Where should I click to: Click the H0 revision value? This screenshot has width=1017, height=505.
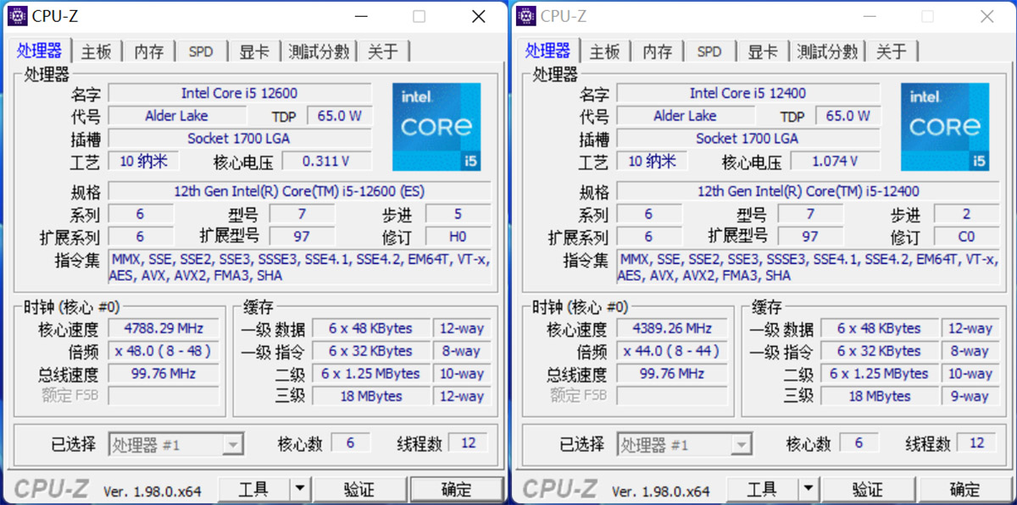pyautogui.click(x=458, y=237)
